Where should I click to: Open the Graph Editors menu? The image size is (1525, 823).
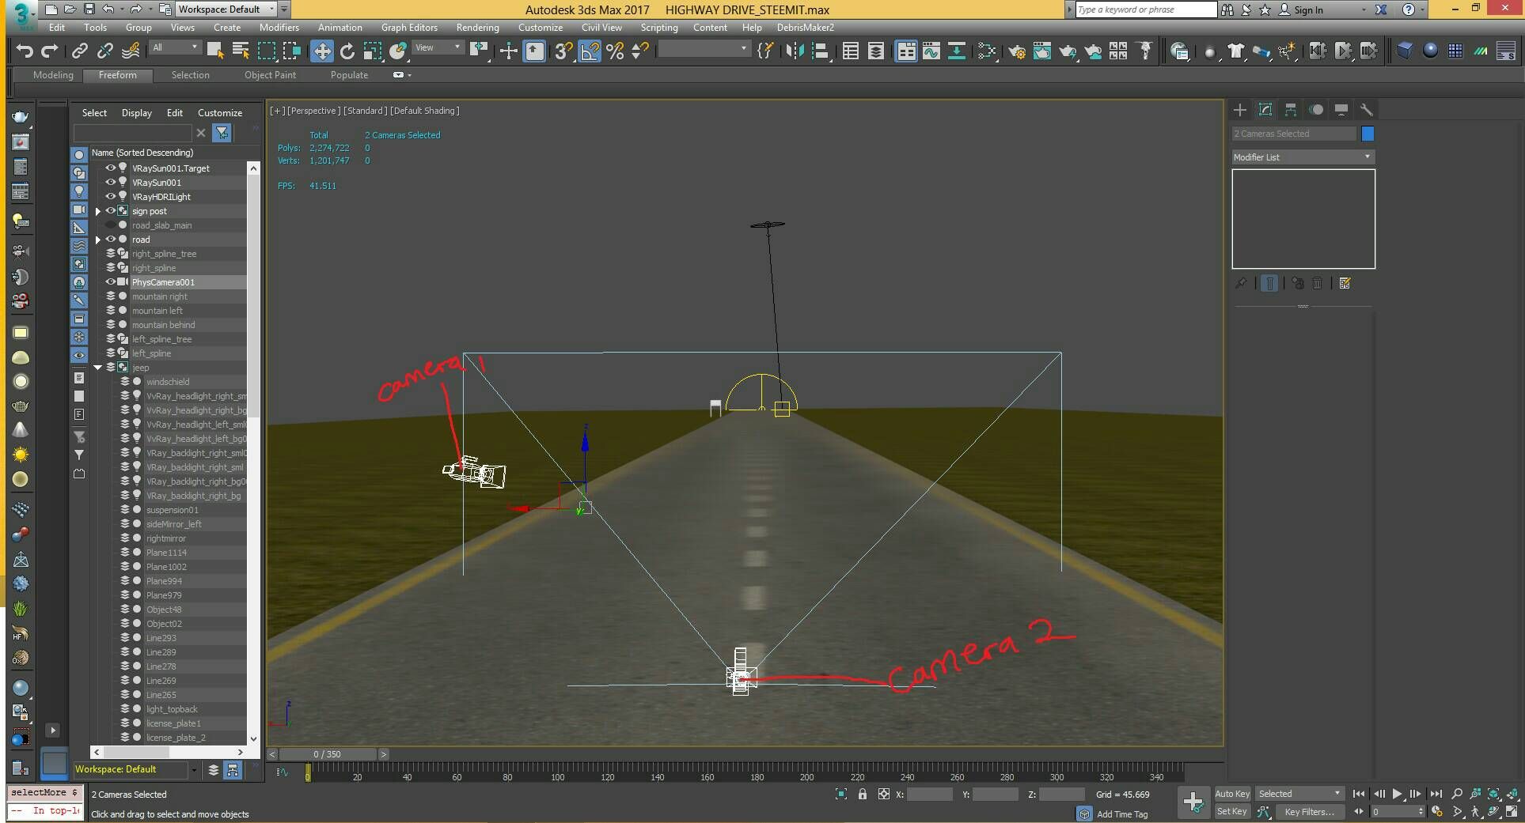coord(409,28)
